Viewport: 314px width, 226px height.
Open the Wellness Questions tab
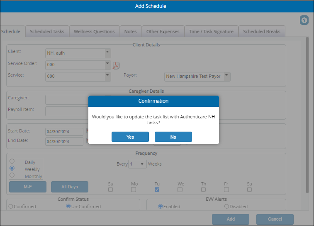click(94, 31)
